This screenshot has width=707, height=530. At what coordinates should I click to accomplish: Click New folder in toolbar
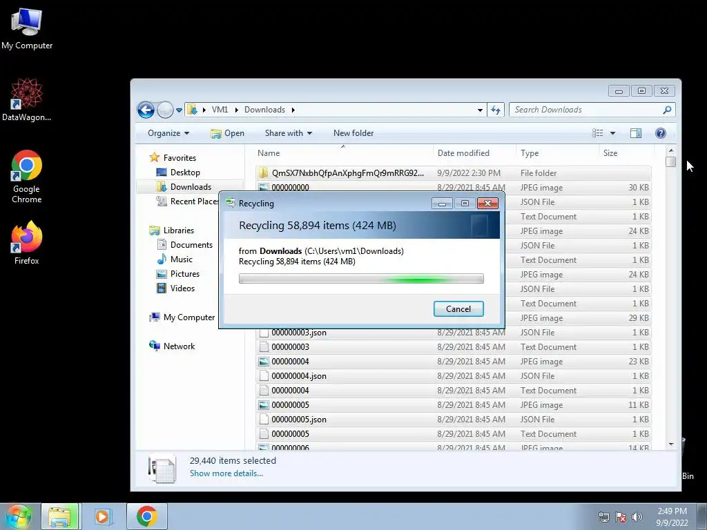[x=353, y=133]
